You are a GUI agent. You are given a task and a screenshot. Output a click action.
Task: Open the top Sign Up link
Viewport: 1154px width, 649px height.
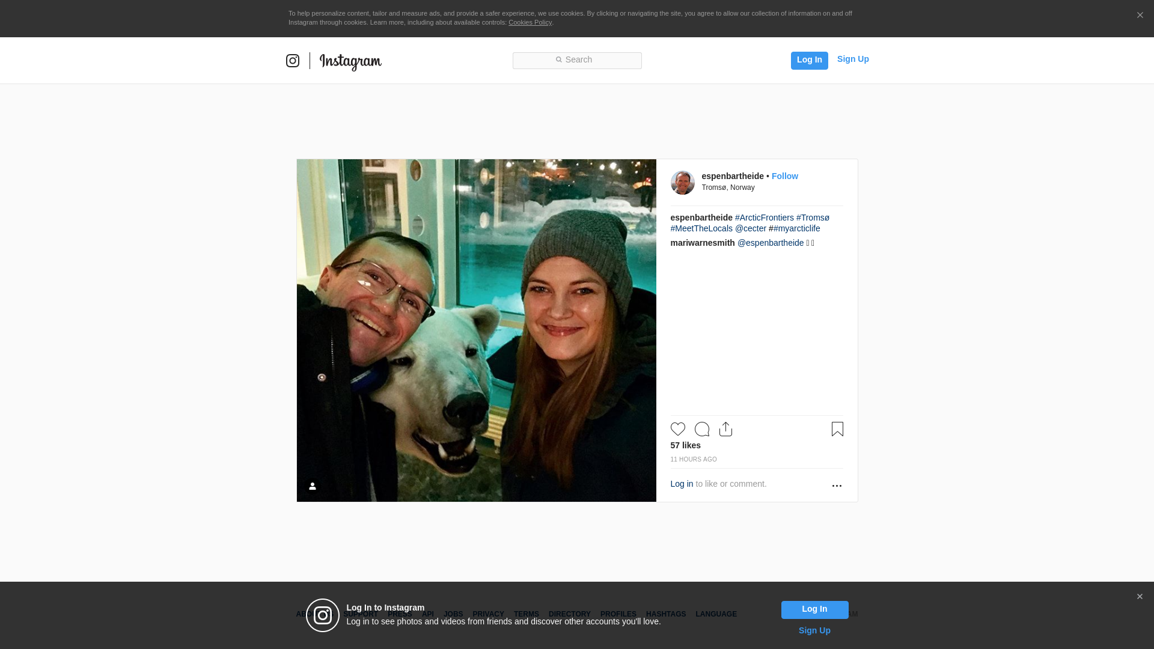(852, 59)
